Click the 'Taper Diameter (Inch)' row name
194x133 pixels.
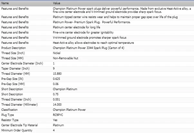pyautogui.click(x=15, y=69)
